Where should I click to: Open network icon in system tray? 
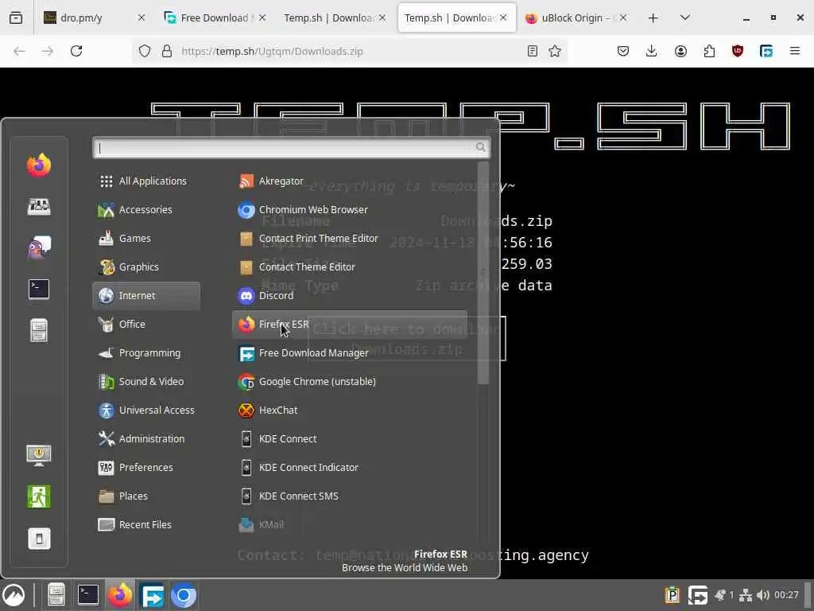pyautogui.click(x=746, y=595)
